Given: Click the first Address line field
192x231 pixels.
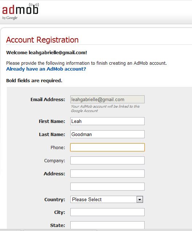Looking at the screenshot, I should coord(107,174).
